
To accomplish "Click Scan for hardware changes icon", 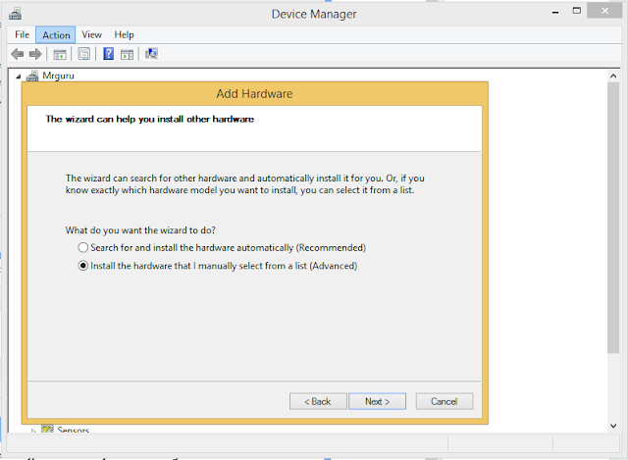I will [x=151, y=54].
